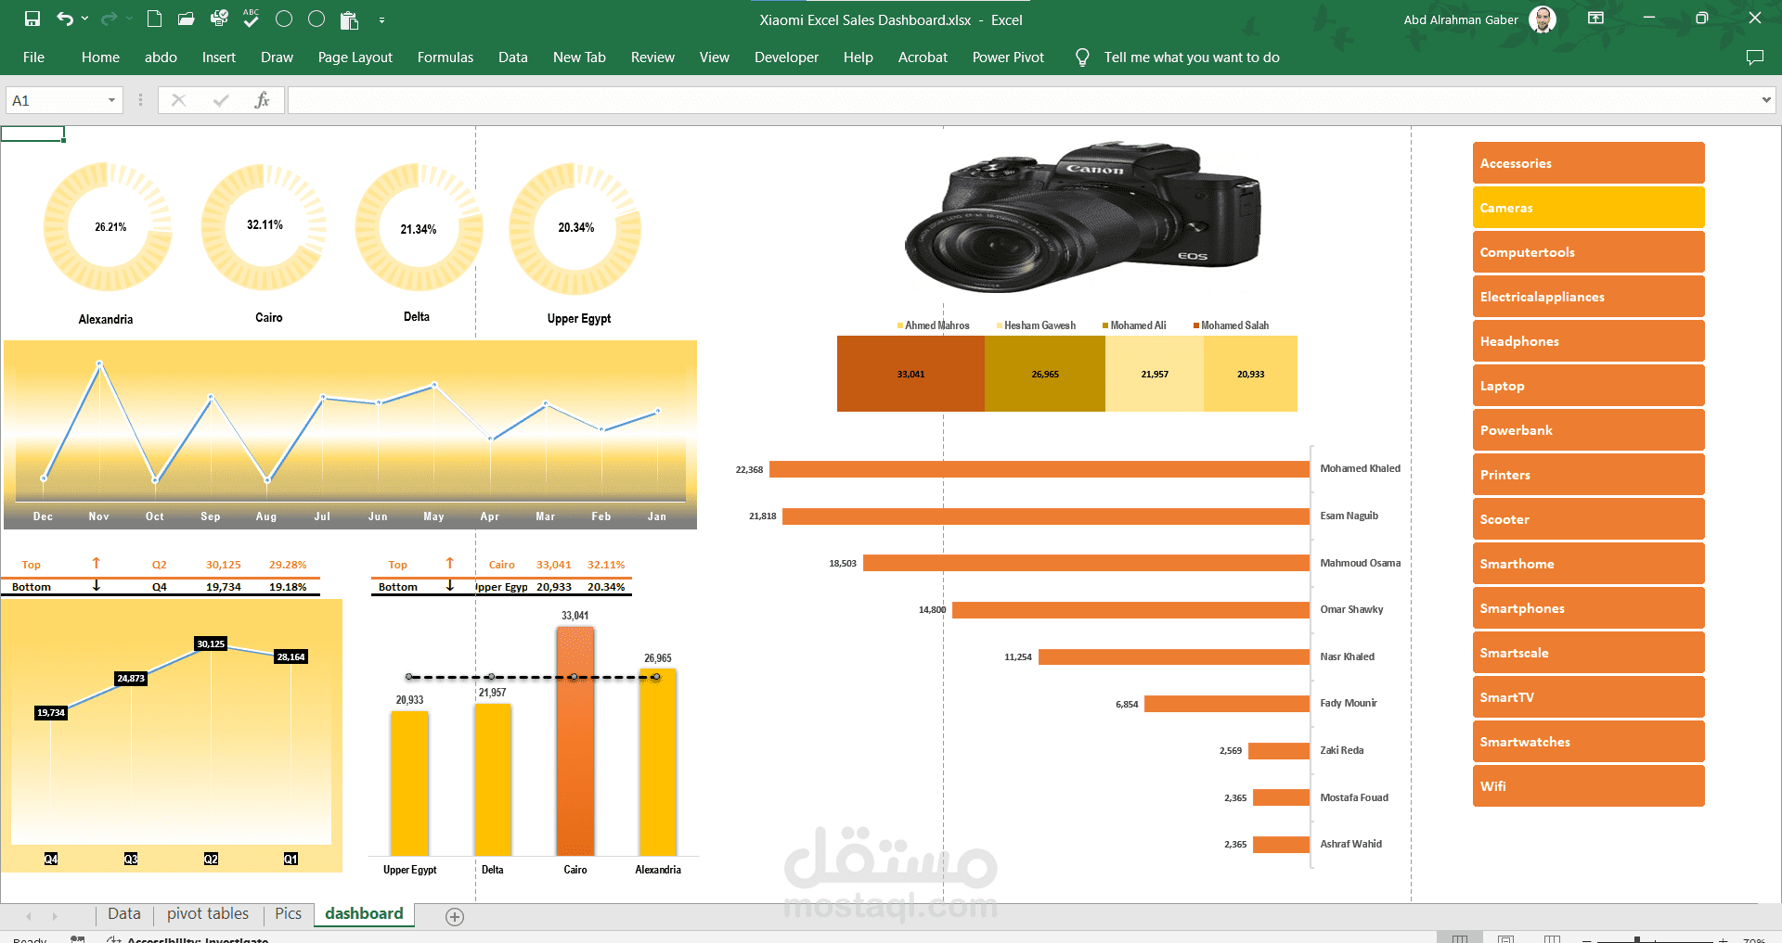Image resolution: width=1782 pixels, height=943 pixels.
Task: Open the Customize Quick Access Toolbar dropdown
Action: [x=381, y=19]
